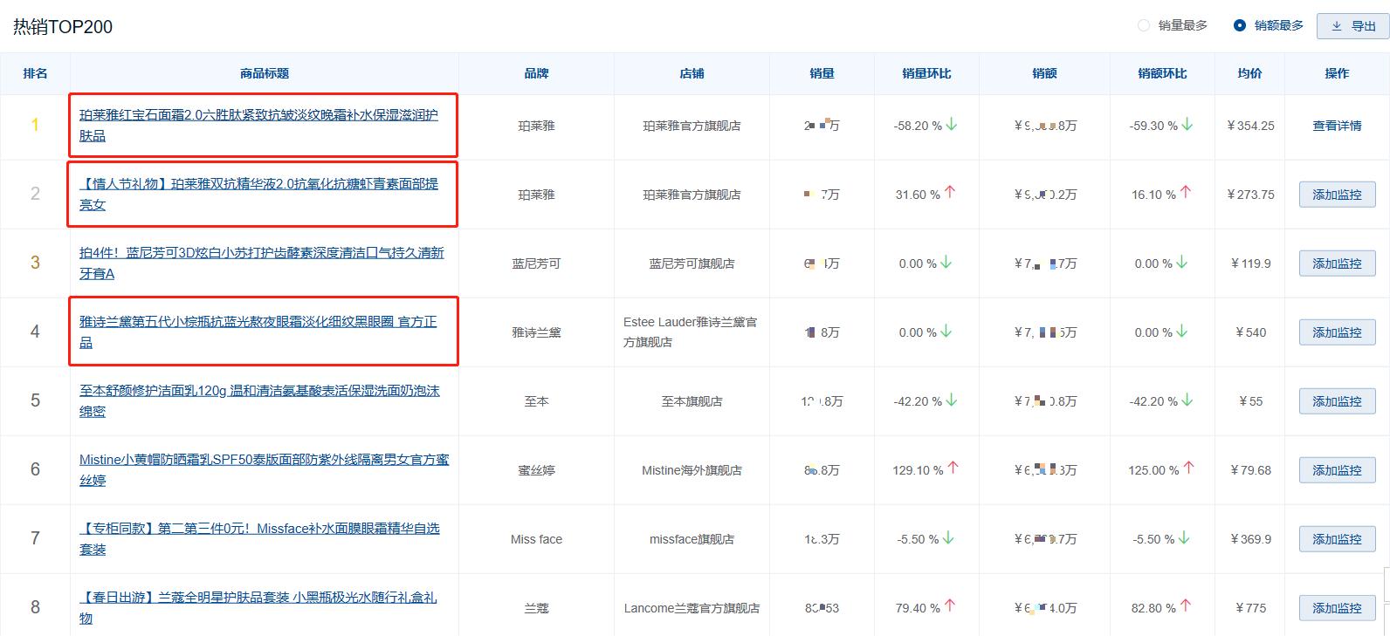
Task: Click the -58.20 % down arrow icon
Action: (952, 125)
